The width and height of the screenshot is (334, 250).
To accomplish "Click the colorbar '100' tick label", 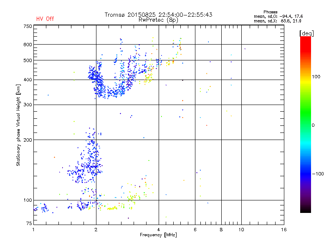I will [x=316, y=77].
